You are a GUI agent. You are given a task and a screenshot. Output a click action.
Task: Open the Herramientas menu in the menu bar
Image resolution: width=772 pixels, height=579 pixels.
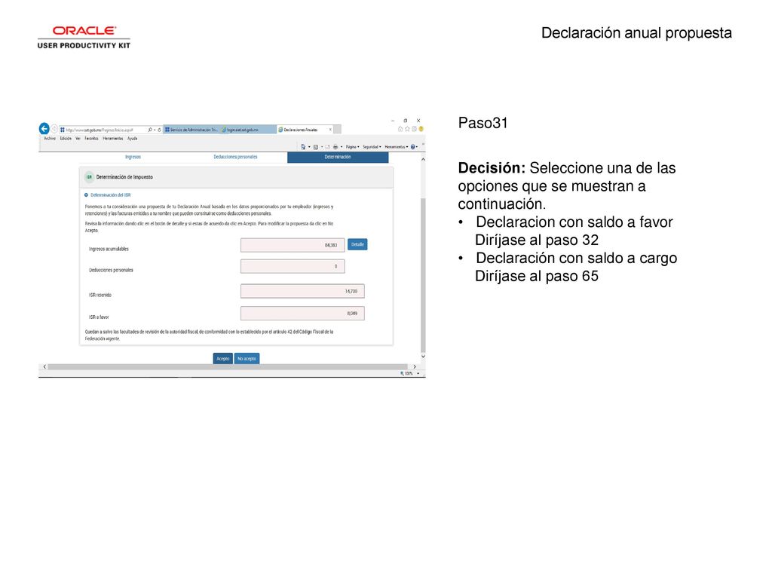pyautogui.click(x=113, y=139)
